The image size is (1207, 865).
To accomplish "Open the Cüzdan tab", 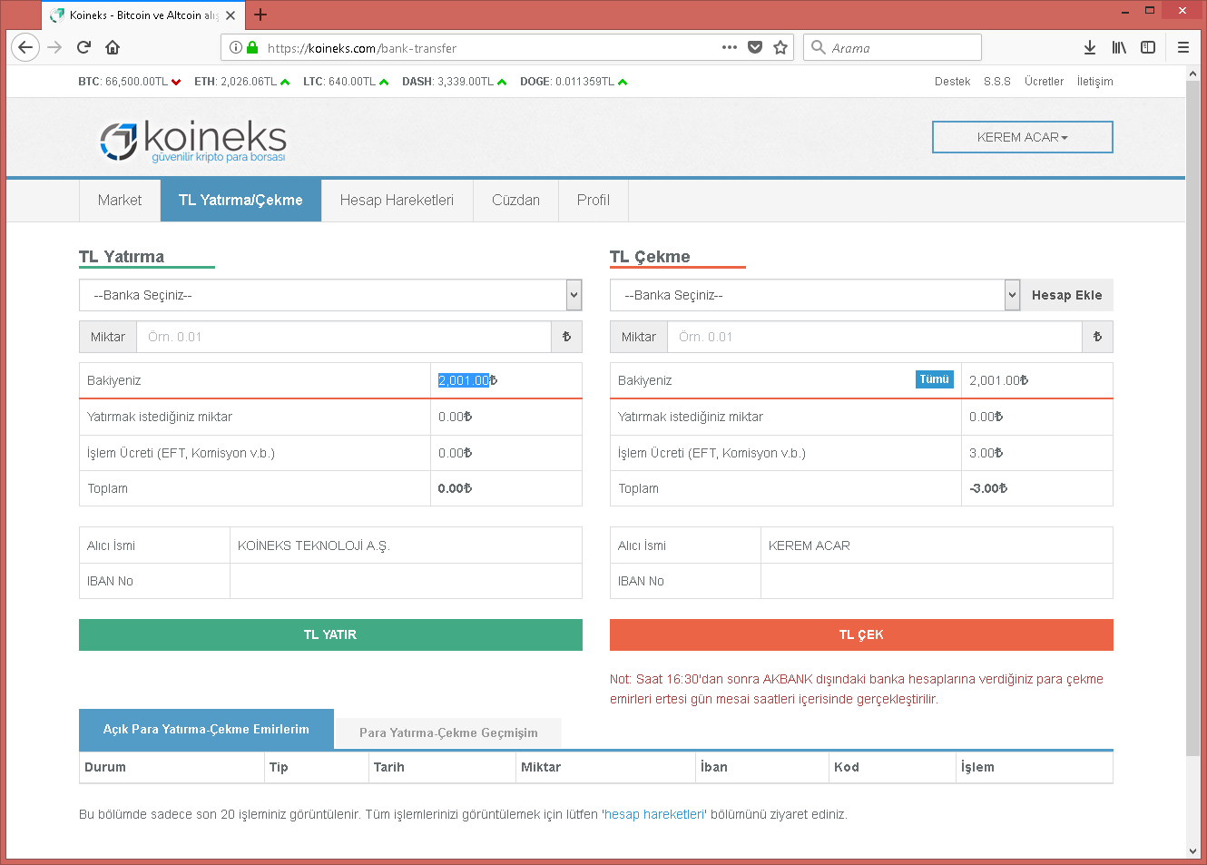I will coord(515,201).
